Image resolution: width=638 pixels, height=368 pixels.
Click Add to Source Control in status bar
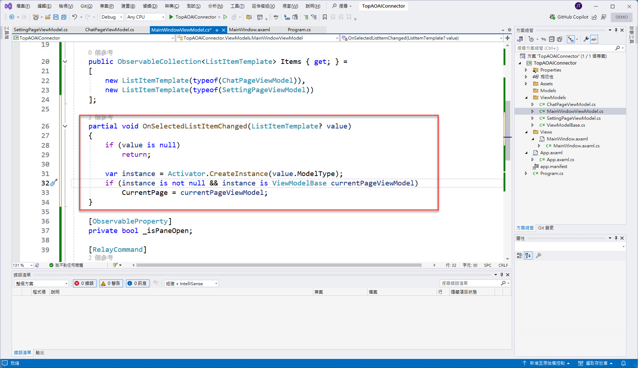546,363
